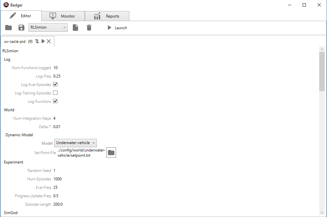Open a file with the folder toolbar icon
Screen dimensions: 327x217
tap(8, 28)
